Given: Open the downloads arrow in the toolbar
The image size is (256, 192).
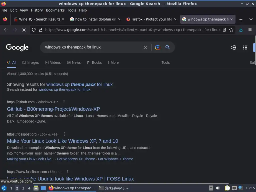Looking at the screenshot, I should [x=241, y=30].
